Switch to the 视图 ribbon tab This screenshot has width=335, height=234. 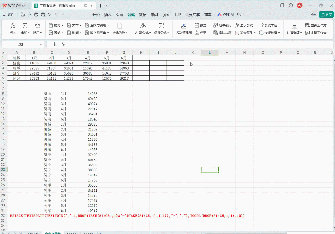tap(166, 15)
